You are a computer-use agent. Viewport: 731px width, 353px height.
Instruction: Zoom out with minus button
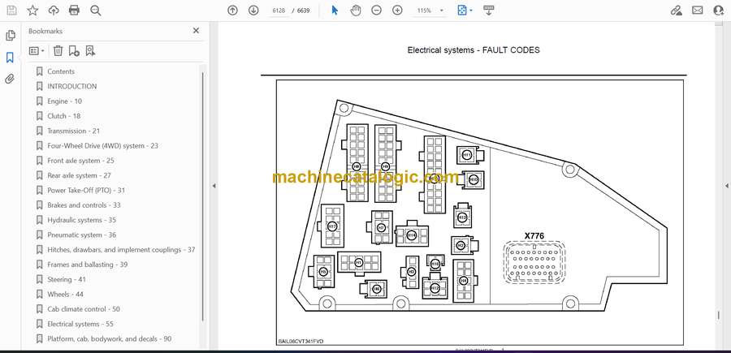[x=376, y=11]
